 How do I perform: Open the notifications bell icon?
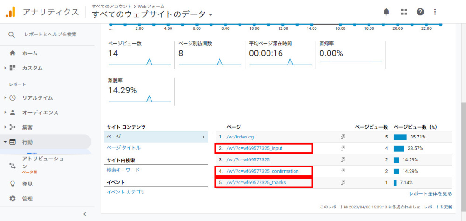pos(386,12)
